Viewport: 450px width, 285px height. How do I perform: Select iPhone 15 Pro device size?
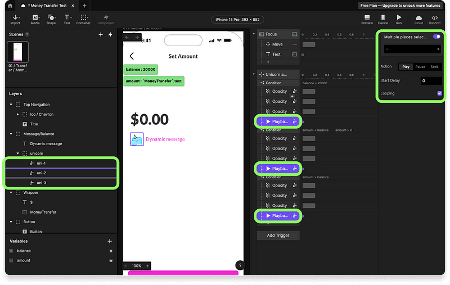(x=237, y=20)
